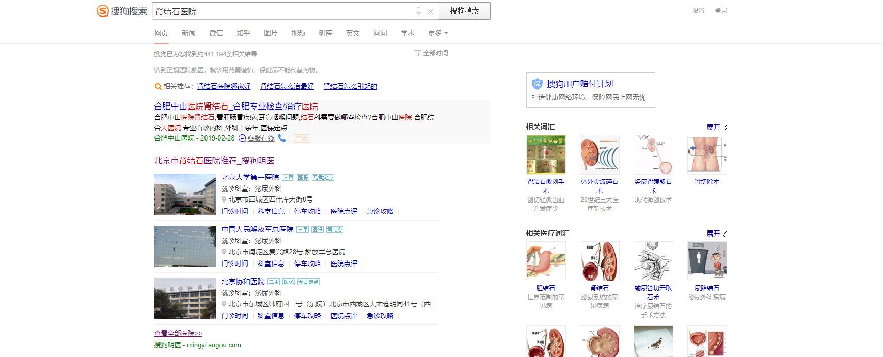Open the 体外震波碎石术 thumbnail image
The image size is (883, 357).
click(600, 154)
